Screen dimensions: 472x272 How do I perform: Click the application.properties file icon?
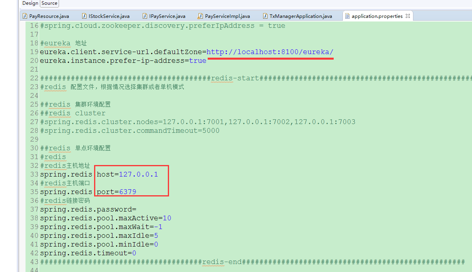click(x=347, y=16)
